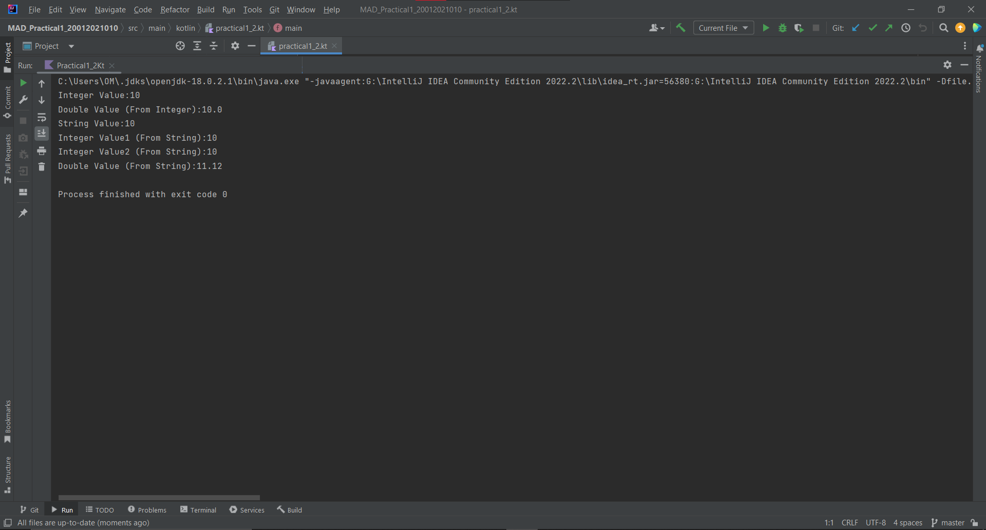Clear all console output with trash icon
986x530 pixels.
tap(42, 167)
